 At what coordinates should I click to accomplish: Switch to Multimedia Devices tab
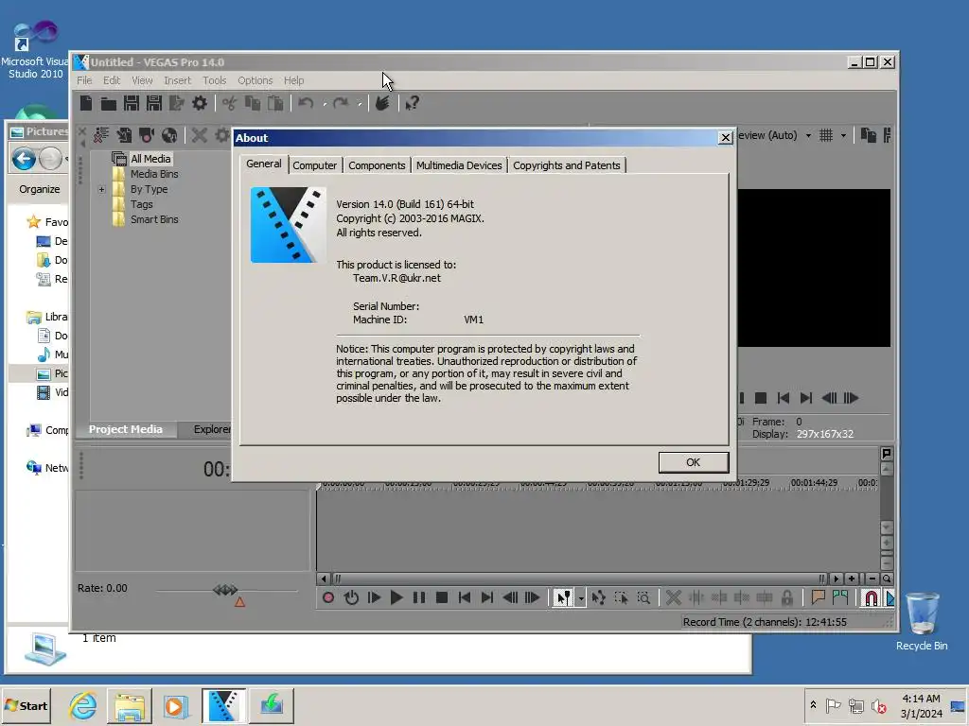tap(459, 165)
